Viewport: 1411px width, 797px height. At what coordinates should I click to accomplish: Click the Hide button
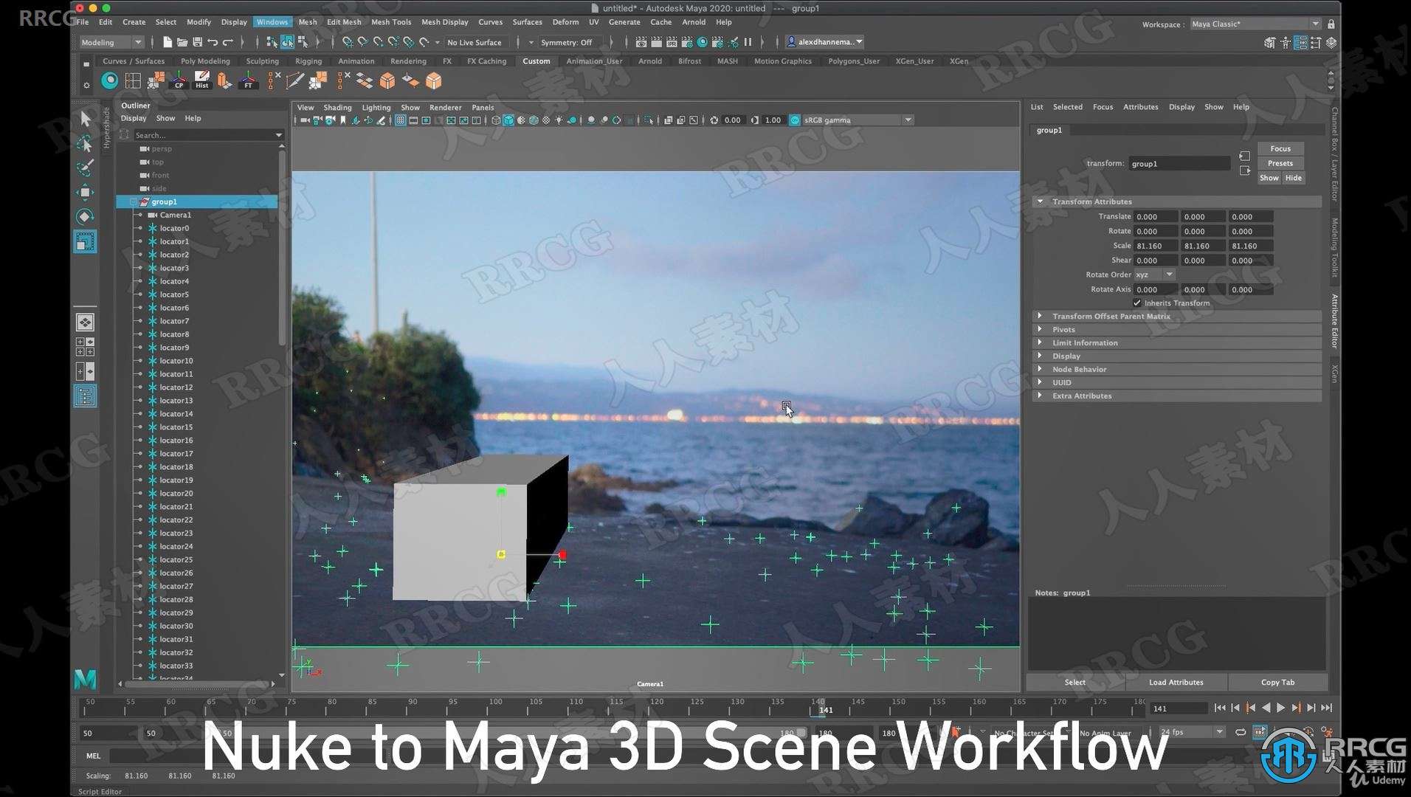pos(1293,178)
